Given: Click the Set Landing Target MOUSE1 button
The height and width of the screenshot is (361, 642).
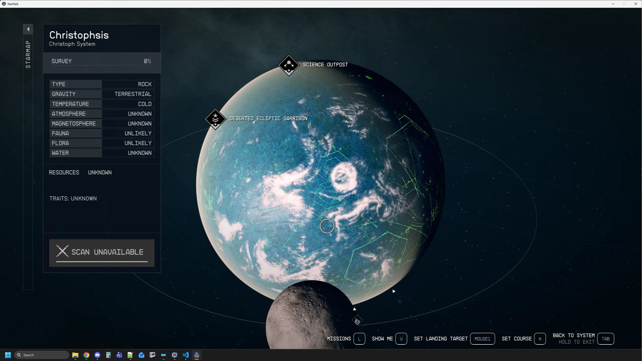Looking at the screenshot, I should (482, 339).
